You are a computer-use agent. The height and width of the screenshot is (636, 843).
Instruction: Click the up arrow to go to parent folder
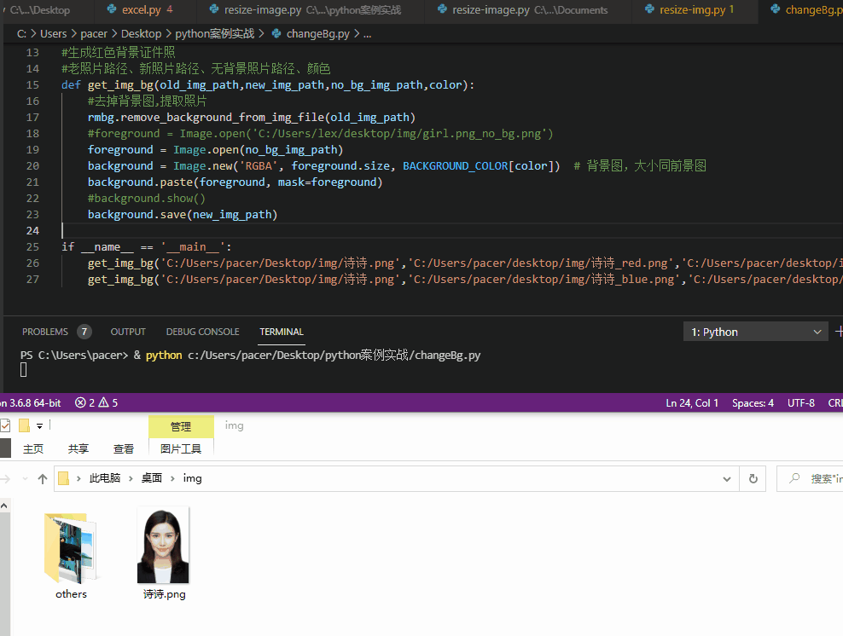42,478
